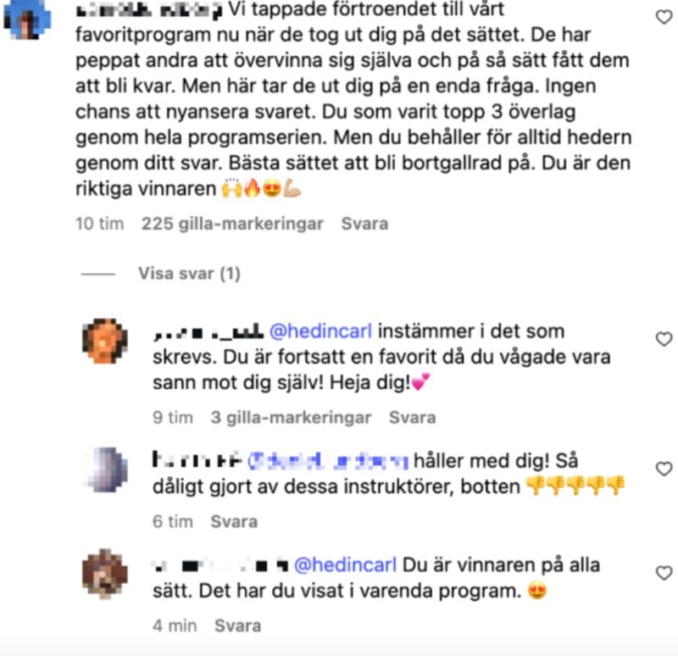Open the orange avatar of first reply

(105, 341)
